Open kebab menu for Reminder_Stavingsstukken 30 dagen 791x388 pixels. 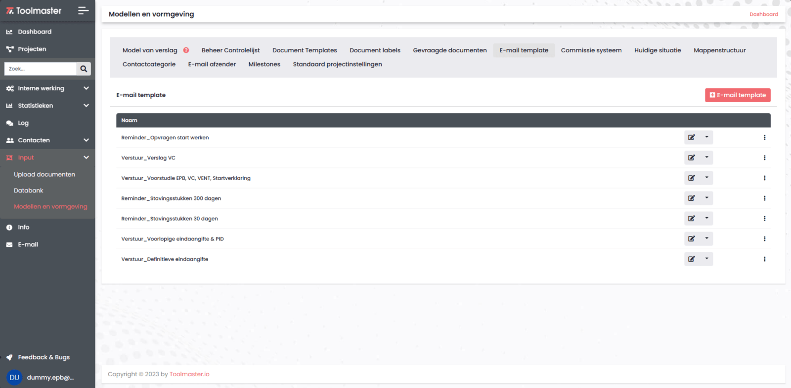(x=764, y=219)
